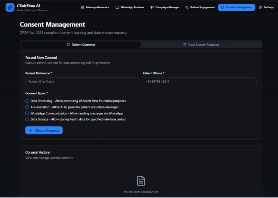This screenshot has width=278, height=198.
Task: Click the shield icon on Patient Consents tab
Action: 68,45
